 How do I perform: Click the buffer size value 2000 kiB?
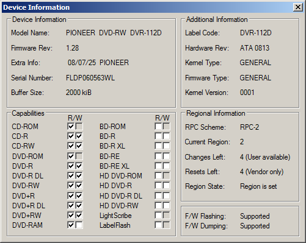click(79, 93)
